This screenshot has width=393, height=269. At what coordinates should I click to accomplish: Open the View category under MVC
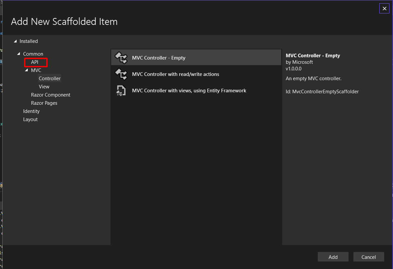click(44, 87)
